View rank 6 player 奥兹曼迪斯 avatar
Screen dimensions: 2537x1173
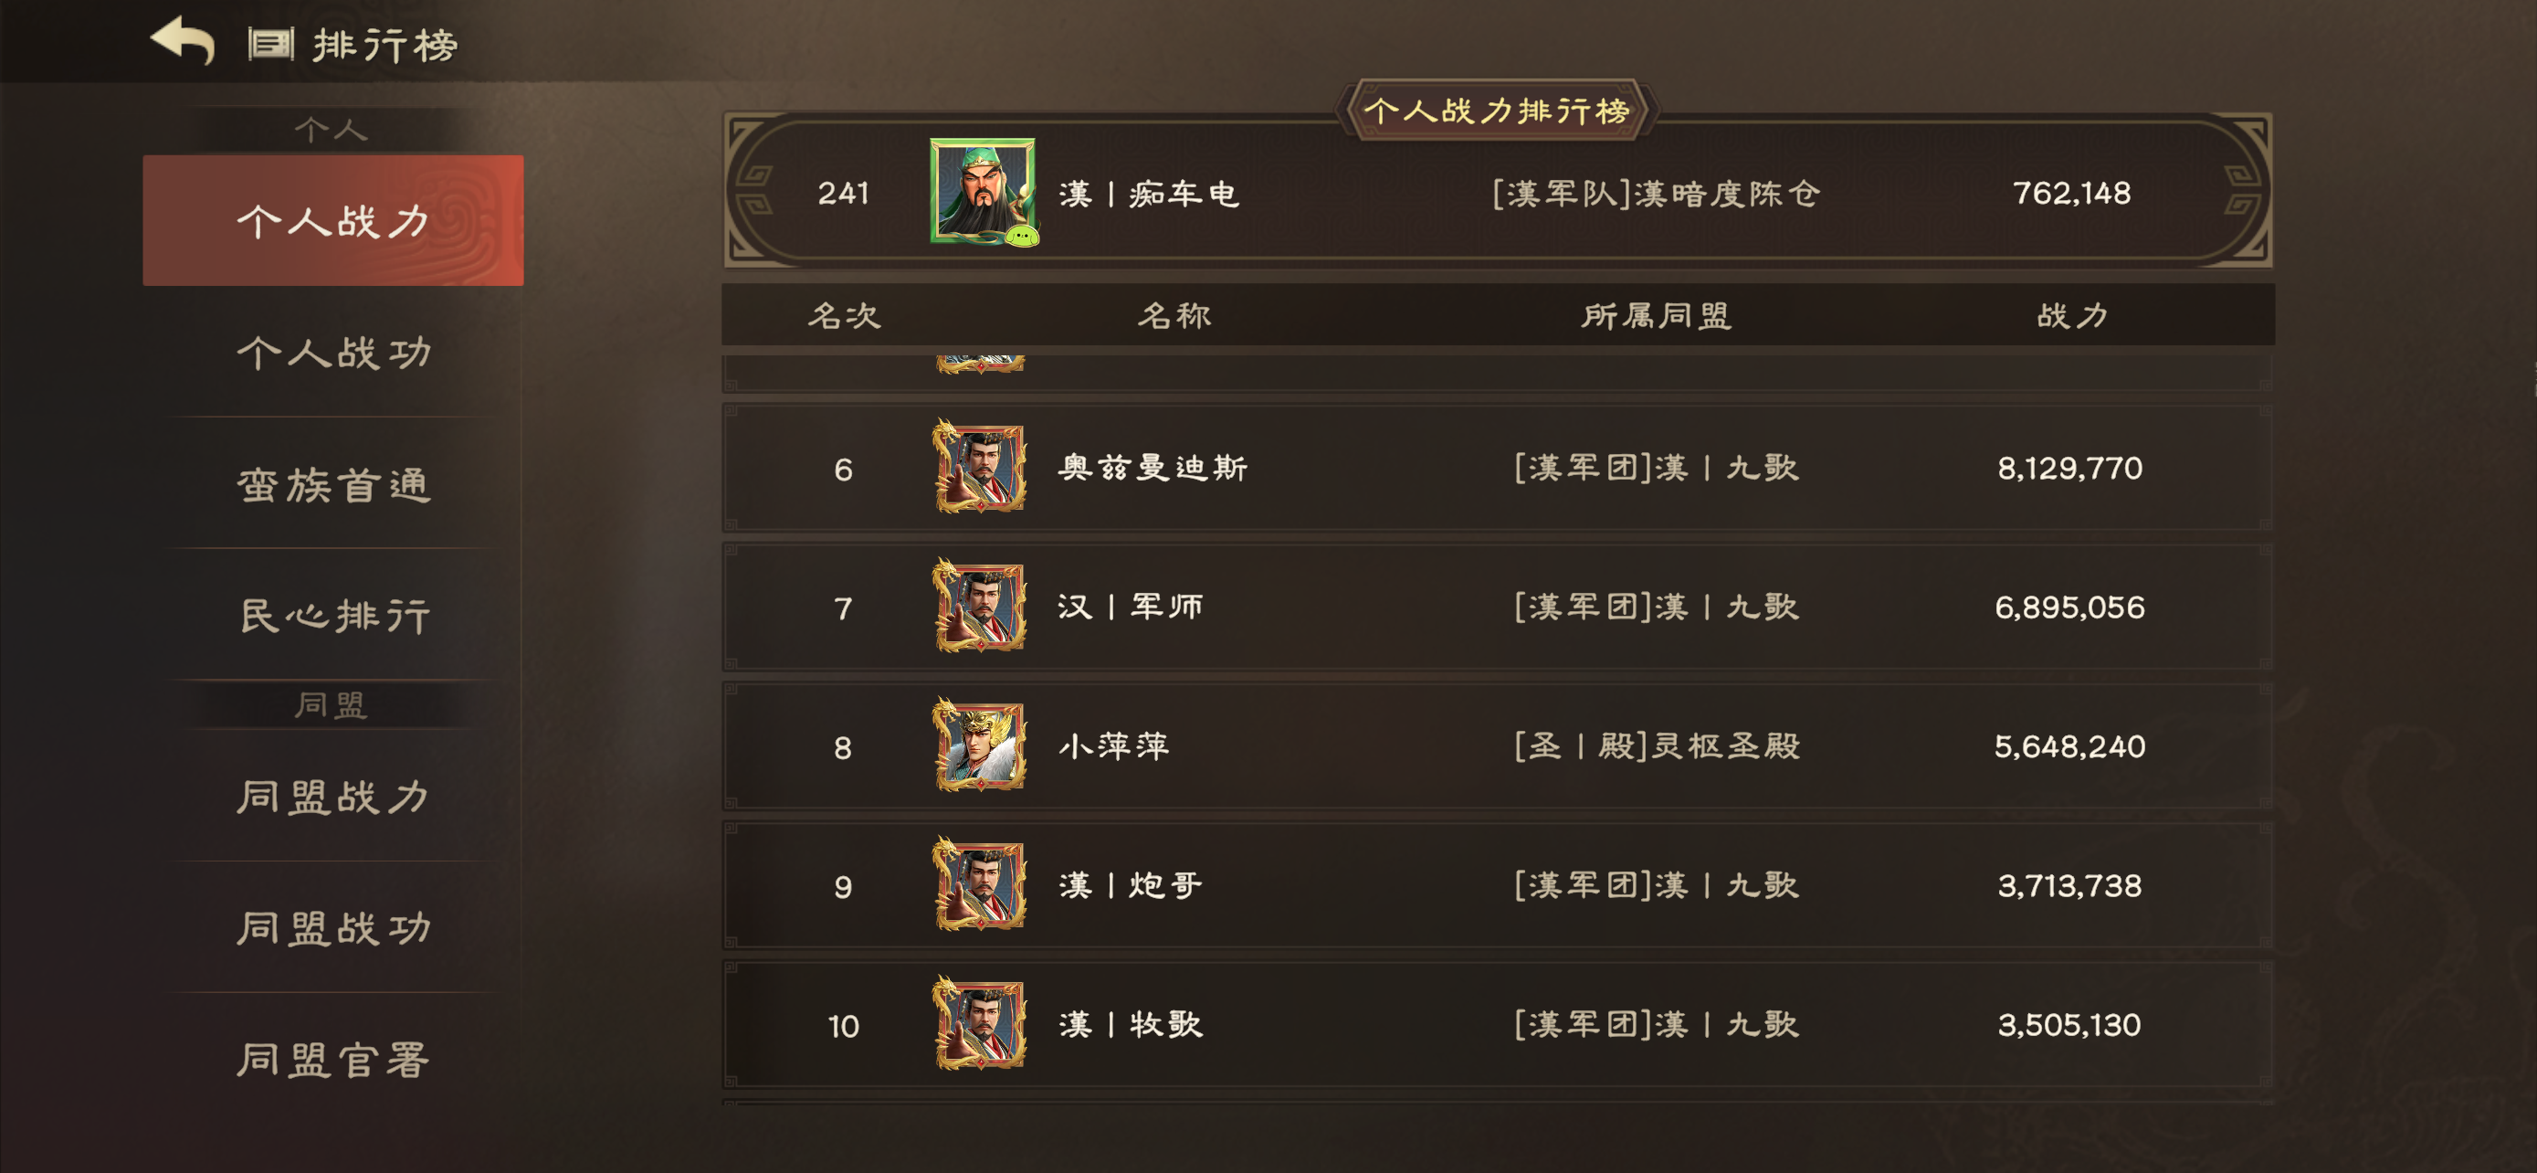point(980,467)
